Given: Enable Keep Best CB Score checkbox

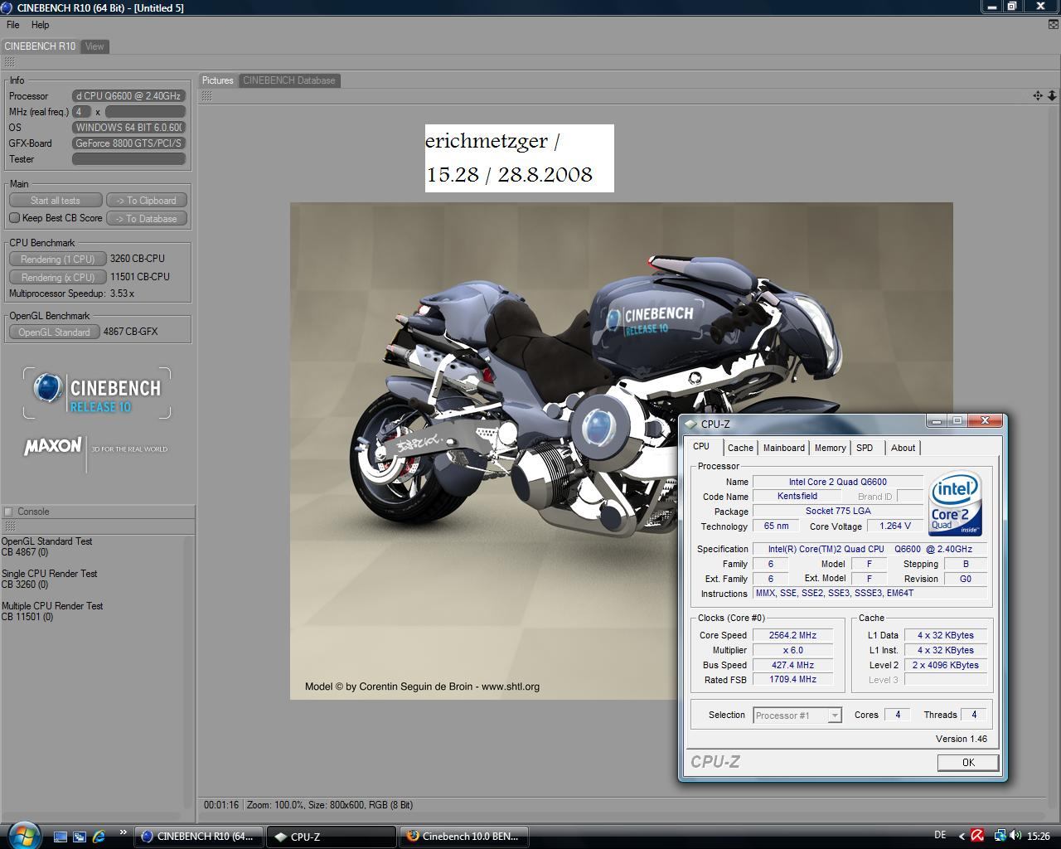Looking at the screenshot, I should (14, 218).
